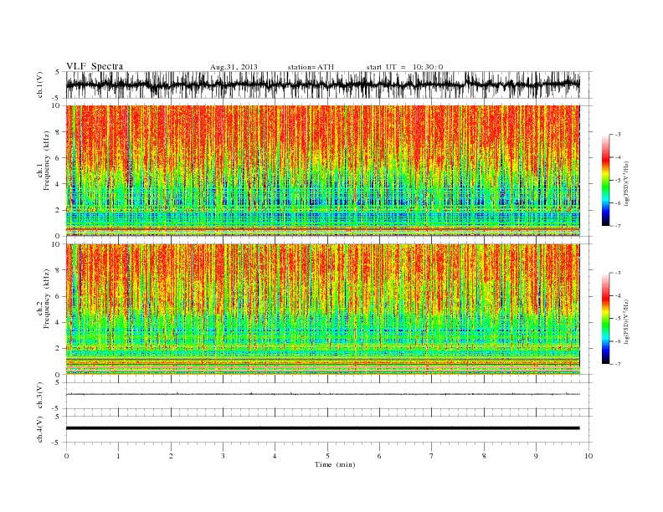The height and width of the screenshot is (512, 663).
Task: Click the time-axis tick label "5"
Action: (327, 456)
